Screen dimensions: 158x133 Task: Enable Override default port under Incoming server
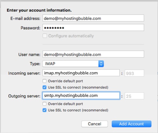(x=44, y=81)
